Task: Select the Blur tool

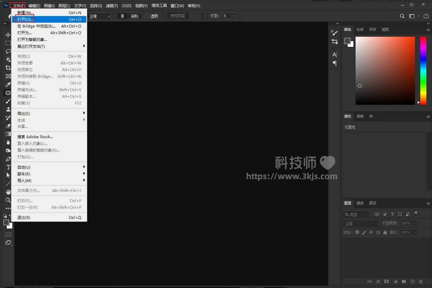Action: [x=8, y=142]
